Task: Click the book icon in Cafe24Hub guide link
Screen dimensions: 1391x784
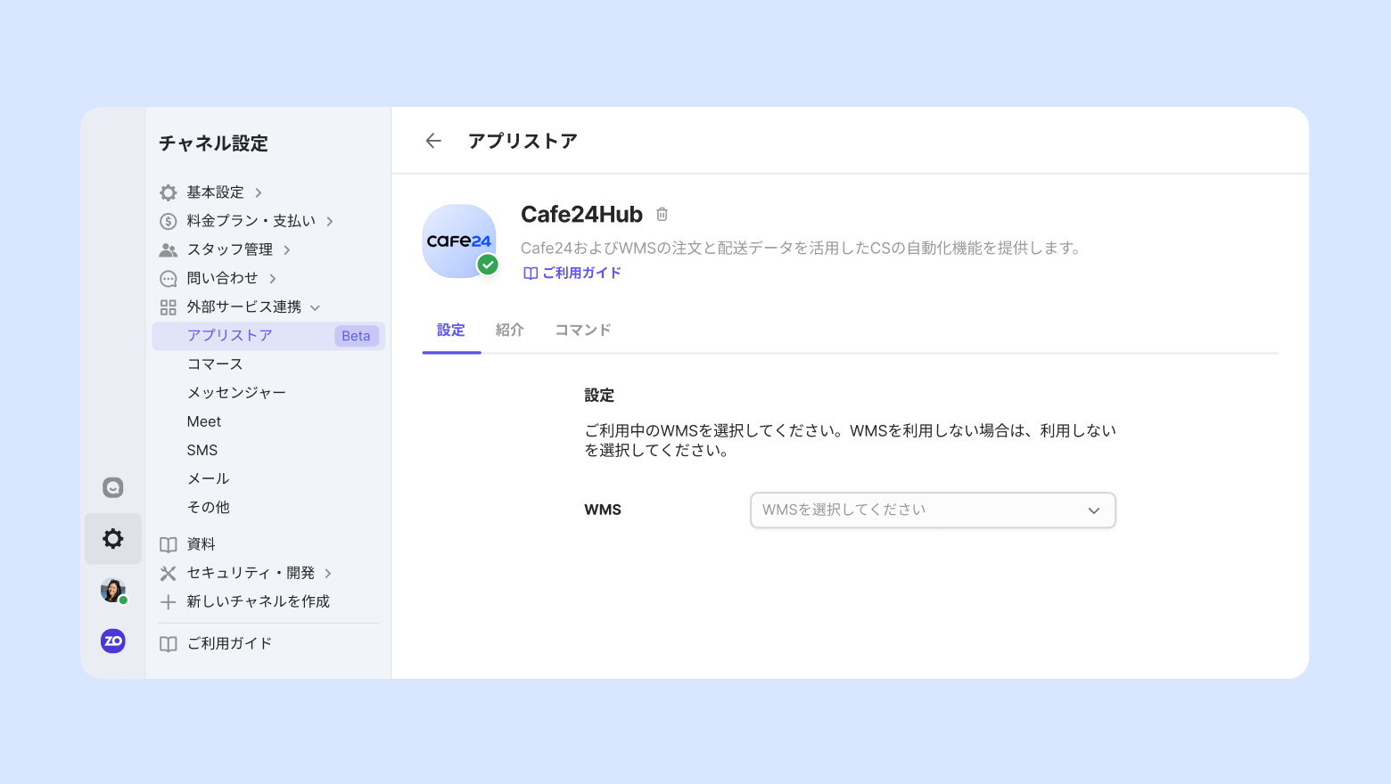Action: pyautogui.click(x=531, y=274)
